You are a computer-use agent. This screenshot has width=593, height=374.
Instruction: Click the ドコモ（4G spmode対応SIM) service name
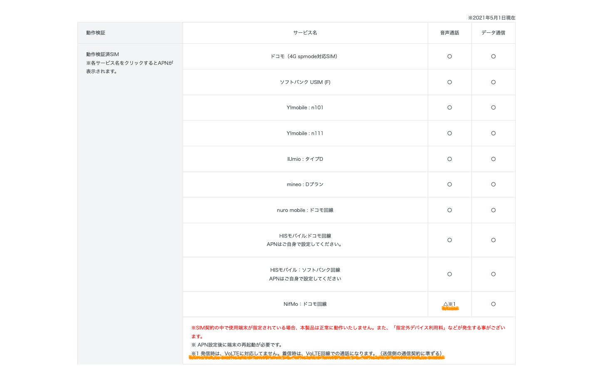pyautogui.click(x=305, y=57)
